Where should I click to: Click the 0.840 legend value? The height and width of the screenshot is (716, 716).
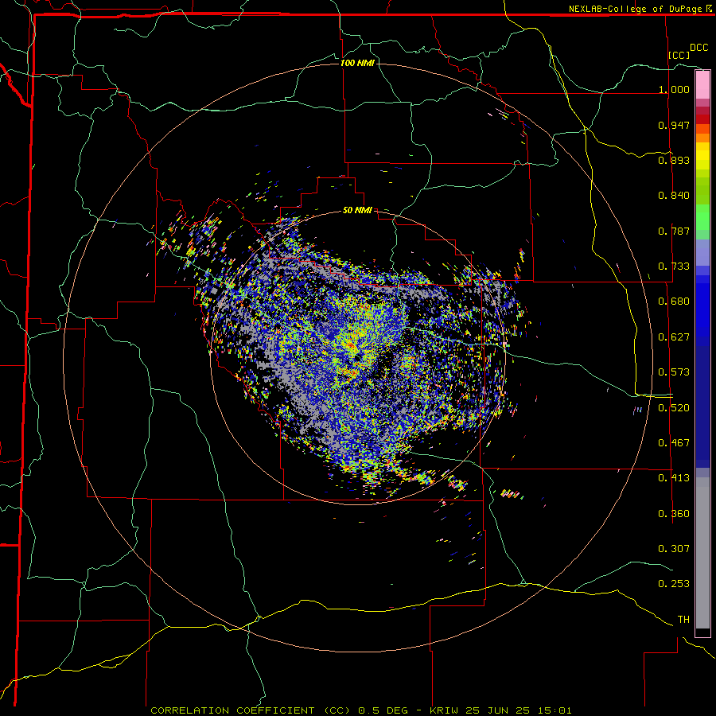coord(674,196)
